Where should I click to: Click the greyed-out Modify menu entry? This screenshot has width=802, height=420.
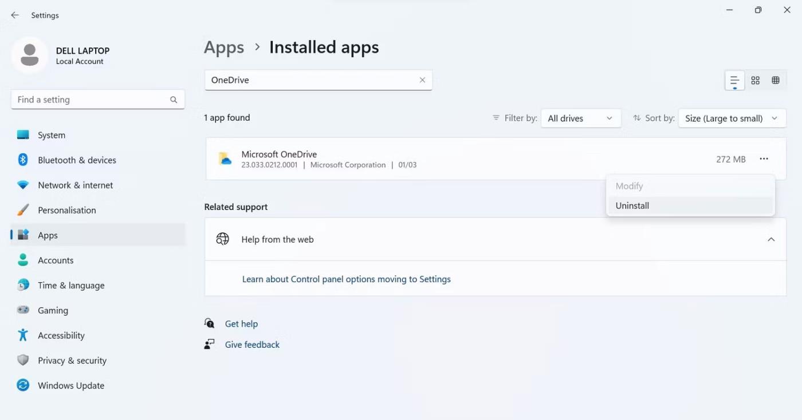(690, 187)
